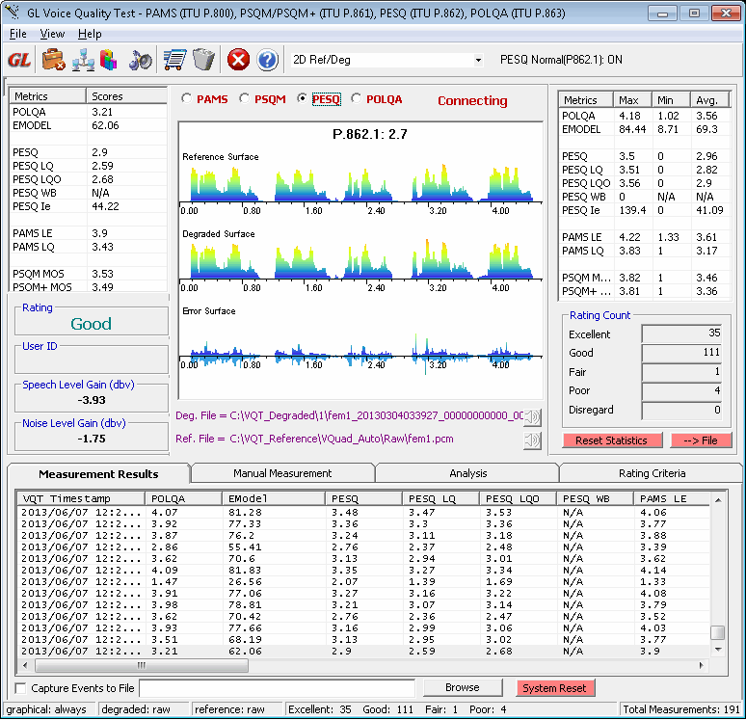
Task: Click the music note speaker icon
Action: [141, 60]
